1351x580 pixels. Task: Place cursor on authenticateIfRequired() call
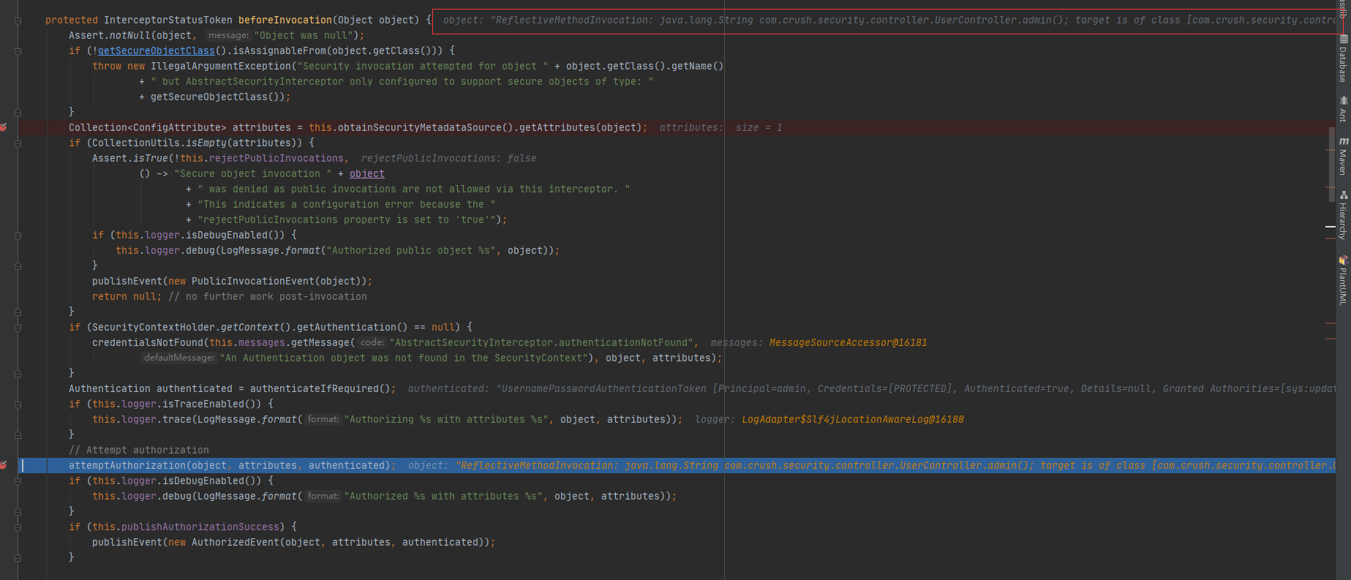320,388
